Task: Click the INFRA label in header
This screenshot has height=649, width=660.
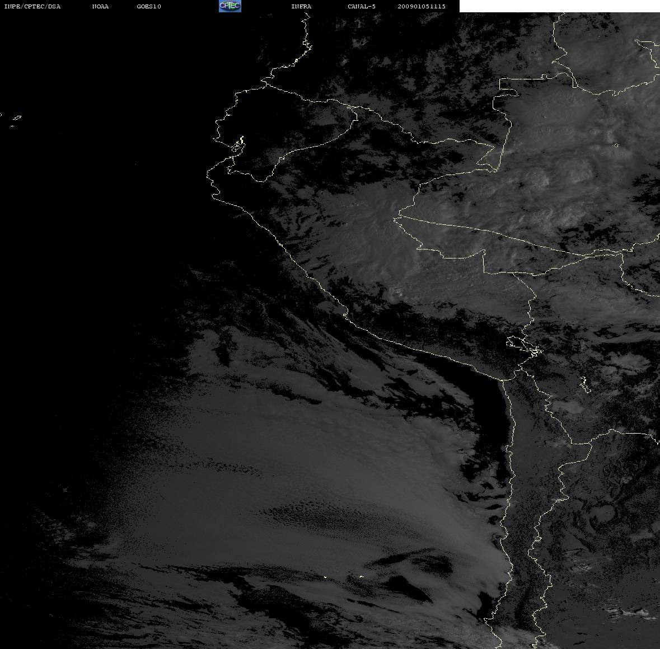Action: [301, 6]
